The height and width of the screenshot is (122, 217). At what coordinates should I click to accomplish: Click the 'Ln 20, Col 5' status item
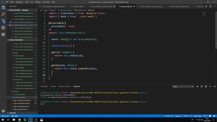[x=169, y=116]
